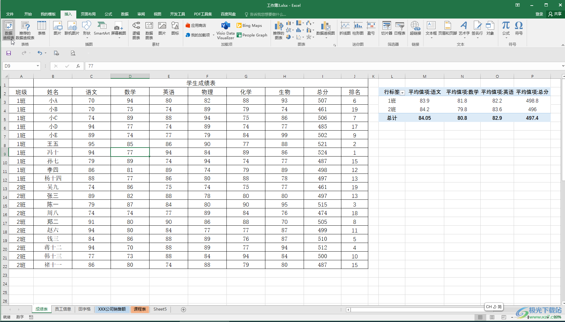Open the People Graph add-in
The height and width of the screenshot is (322, 565).
coord(252,35)
